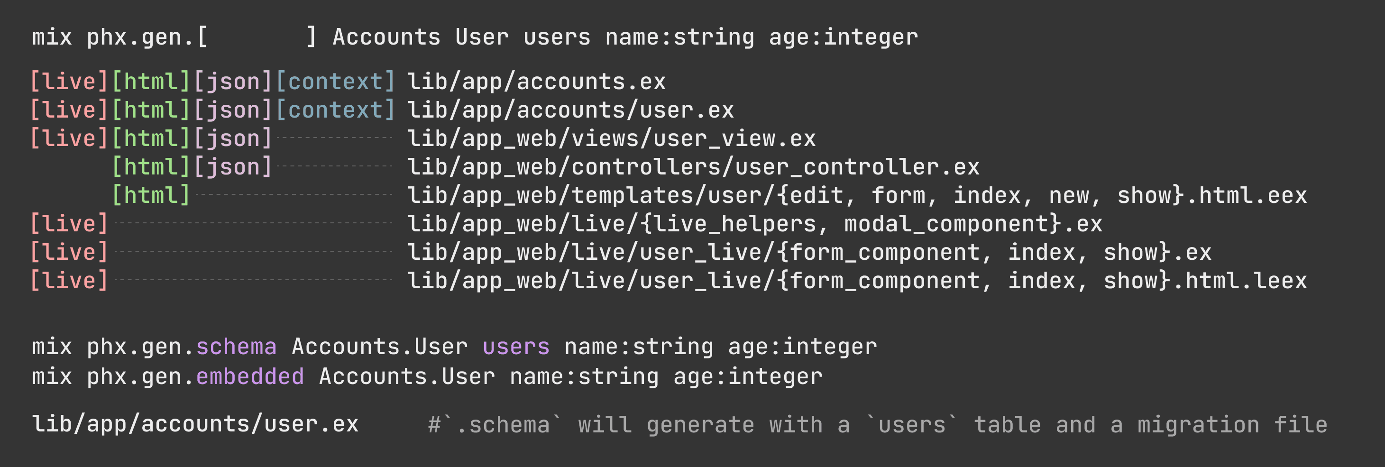
Task: Select the templates .html.eex file path
Action: point(857,195)
